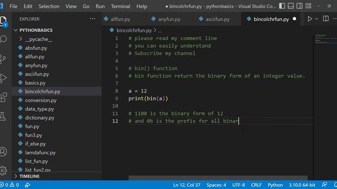337x189 pixels.
Task: Run Python file with play button
Action: point(310,19)
